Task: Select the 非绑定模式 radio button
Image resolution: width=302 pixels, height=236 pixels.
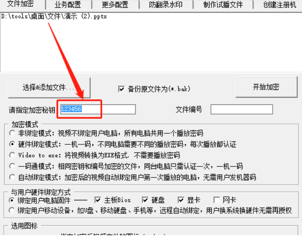Action: coord(12,133)
